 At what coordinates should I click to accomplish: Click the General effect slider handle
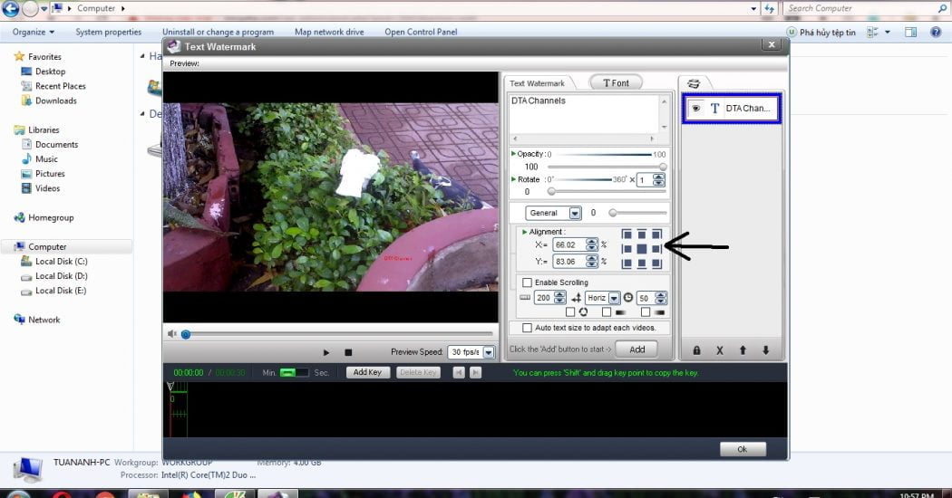[x=613, y=213]
